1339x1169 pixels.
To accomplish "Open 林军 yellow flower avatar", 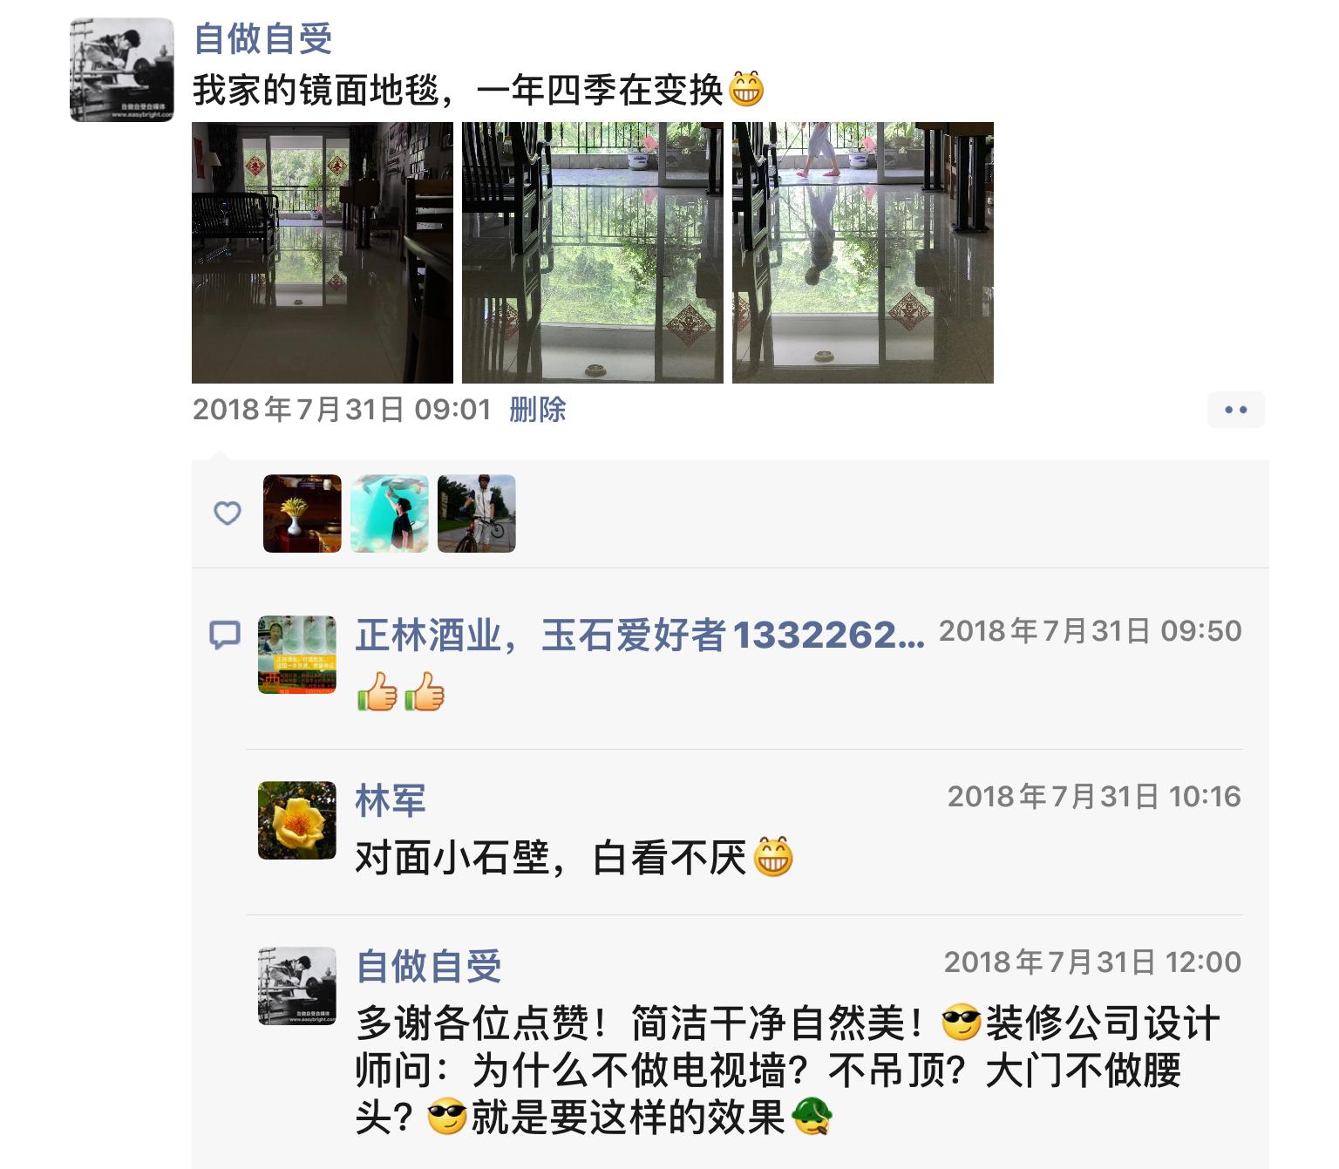I will click(x=297, y=820).
